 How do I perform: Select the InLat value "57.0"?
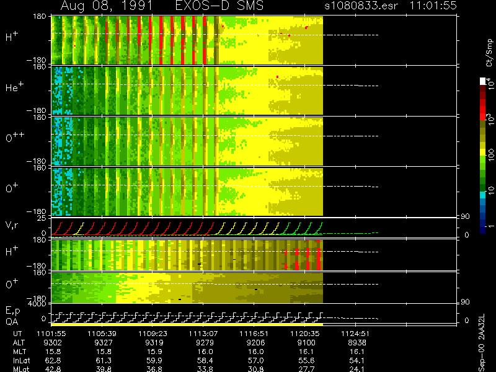[255, 360]
